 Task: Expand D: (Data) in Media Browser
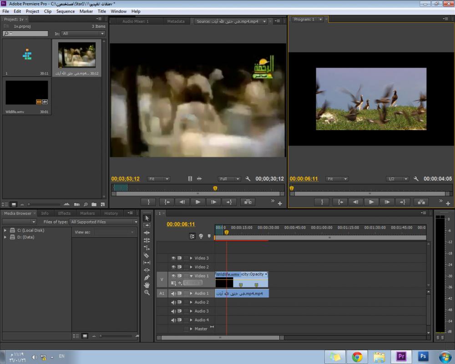[5, 237]
